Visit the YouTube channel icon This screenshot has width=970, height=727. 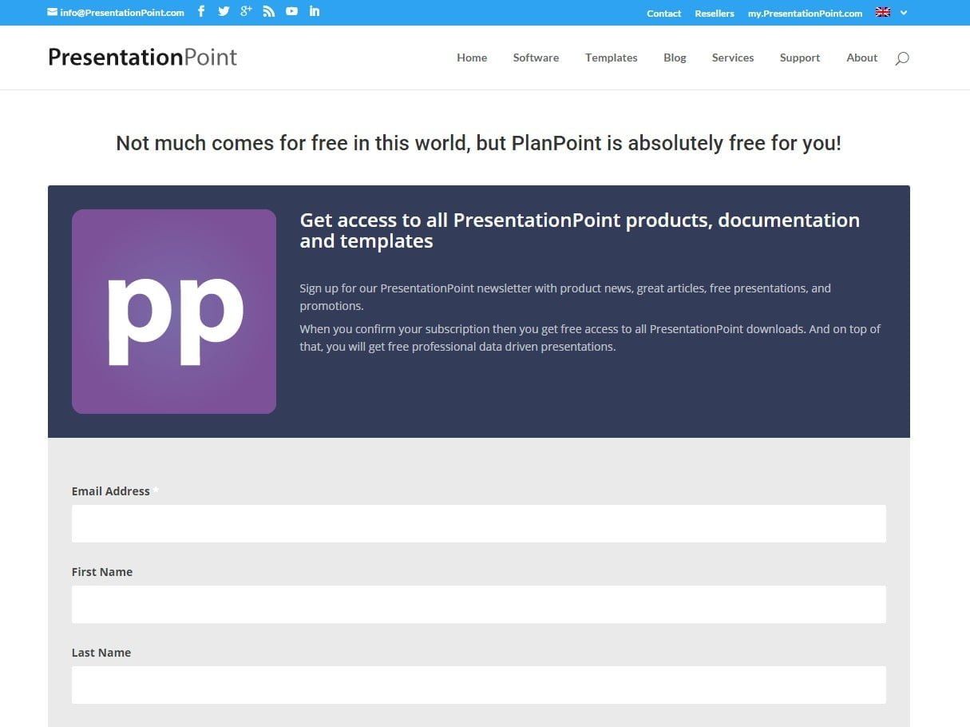point(291,11)
